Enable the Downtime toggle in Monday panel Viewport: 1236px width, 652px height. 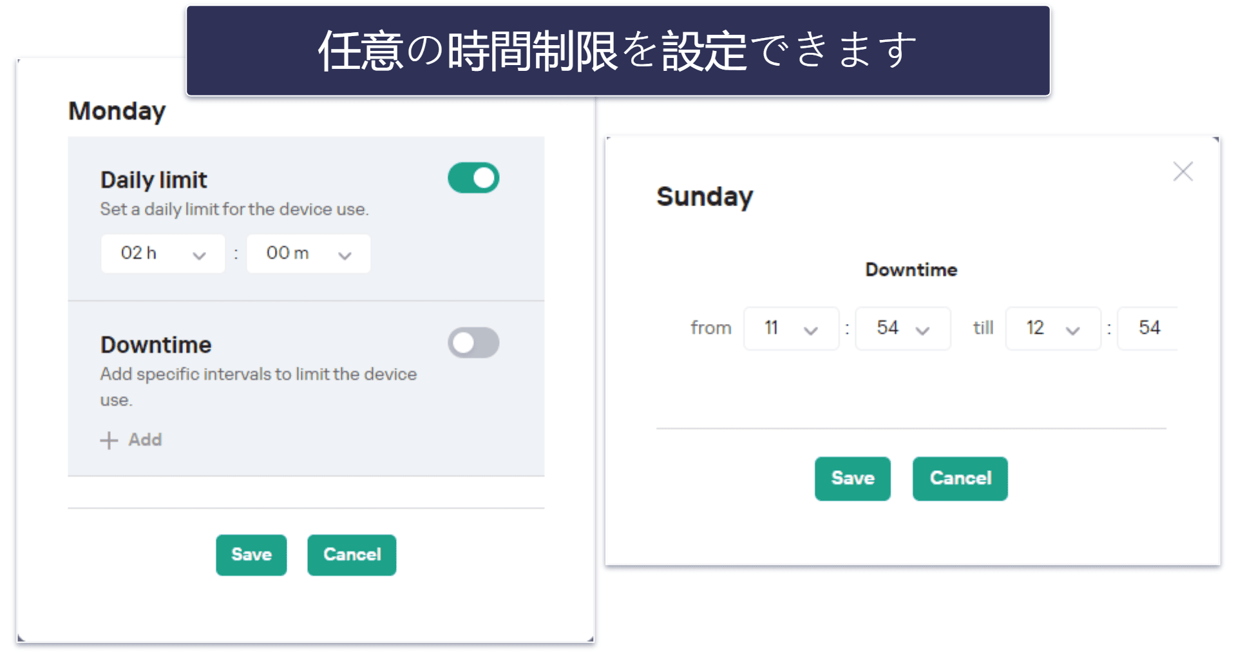tap(473, 343)
